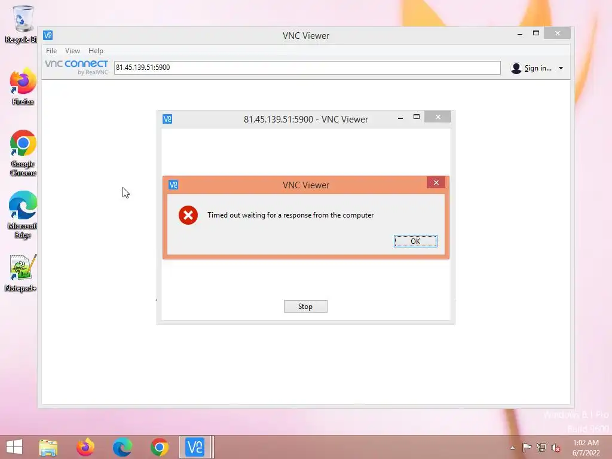
Task: Launch Google Chrome from the taskbar
Action: pos(159,447)
